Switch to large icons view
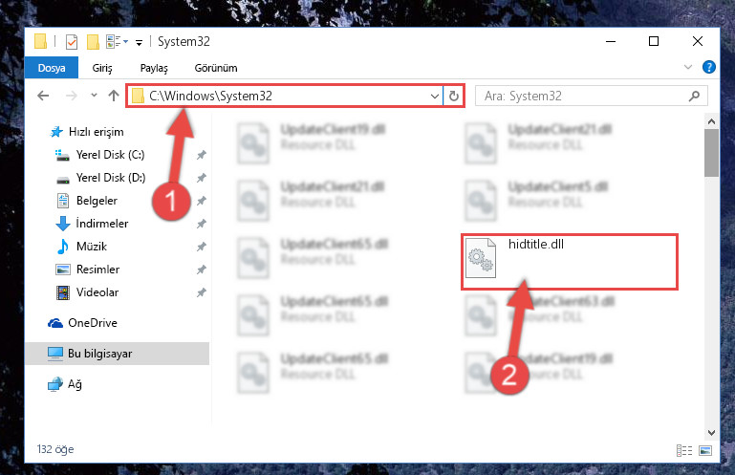 click(x=705, y=450)
